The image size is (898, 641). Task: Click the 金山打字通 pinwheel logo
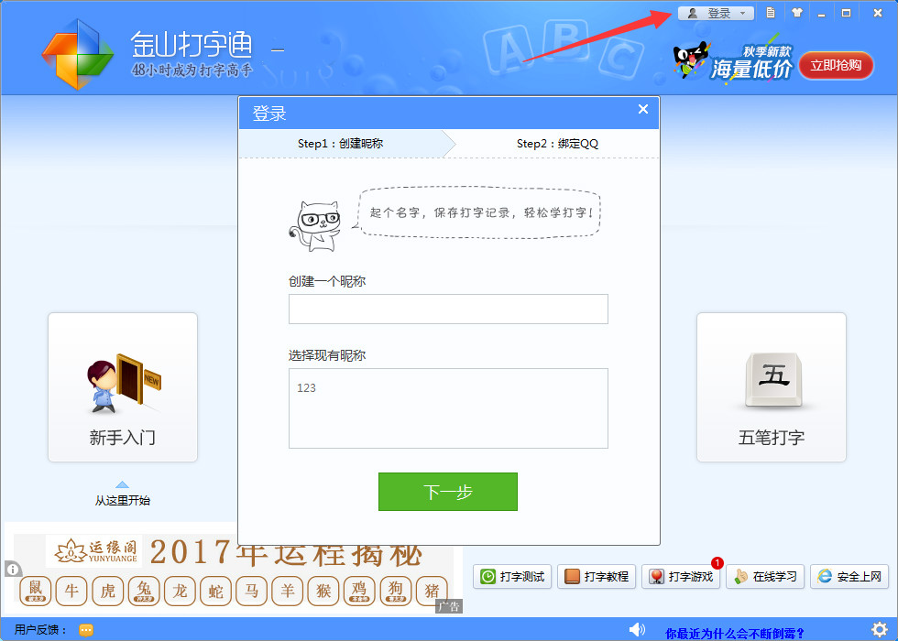[77, 54]
